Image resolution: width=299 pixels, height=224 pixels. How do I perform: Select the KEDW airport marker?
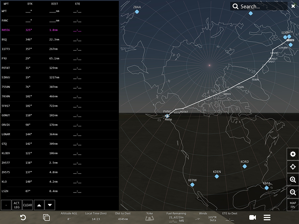193,185
